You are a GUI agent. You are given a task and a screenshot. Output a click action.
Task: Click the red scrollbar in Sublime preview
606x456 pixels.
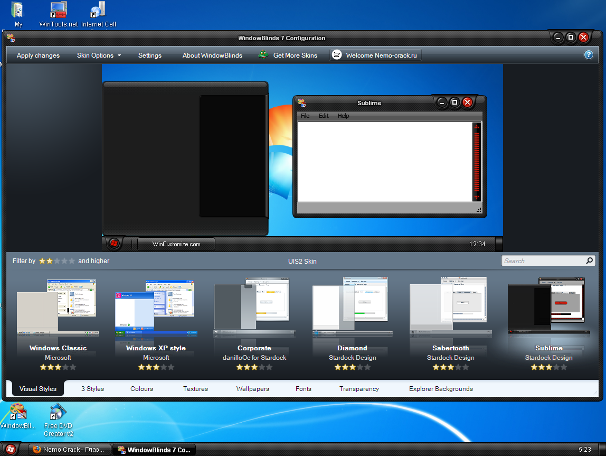pyautogui.click(x=477, y=162)
